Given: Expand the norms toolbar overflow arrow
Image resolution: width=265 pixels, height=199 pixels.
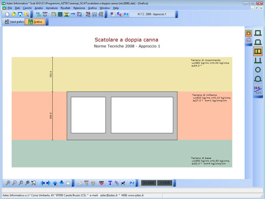Looking at the screenshot, I should coord(177,15).
